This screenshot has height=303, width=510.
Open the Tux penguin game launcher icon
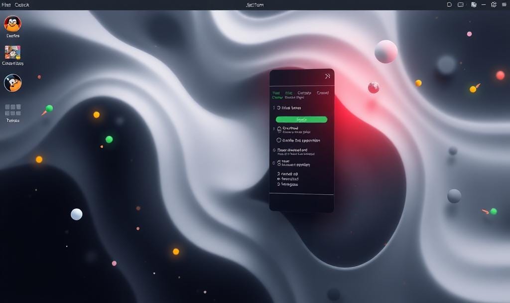(12, 23)
